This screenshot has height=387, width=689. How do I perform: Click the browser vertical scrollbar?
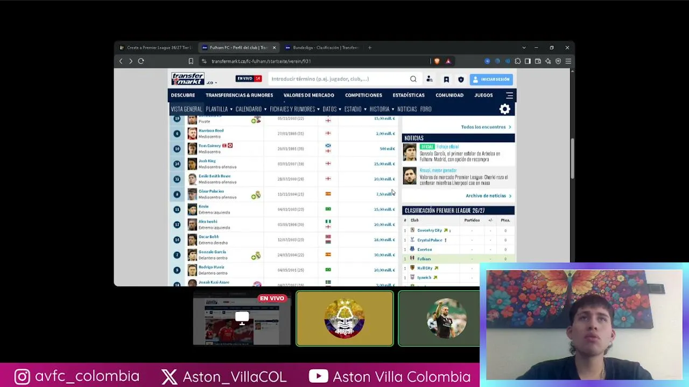click(x=573, y=159)
